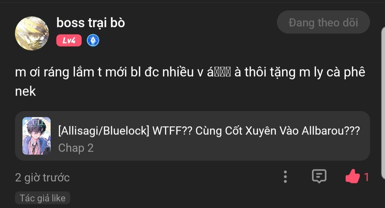Tap the unrendered emoji boxes in comment
The height and width of the screenshot is (208, 385).
tap(222, 73)
